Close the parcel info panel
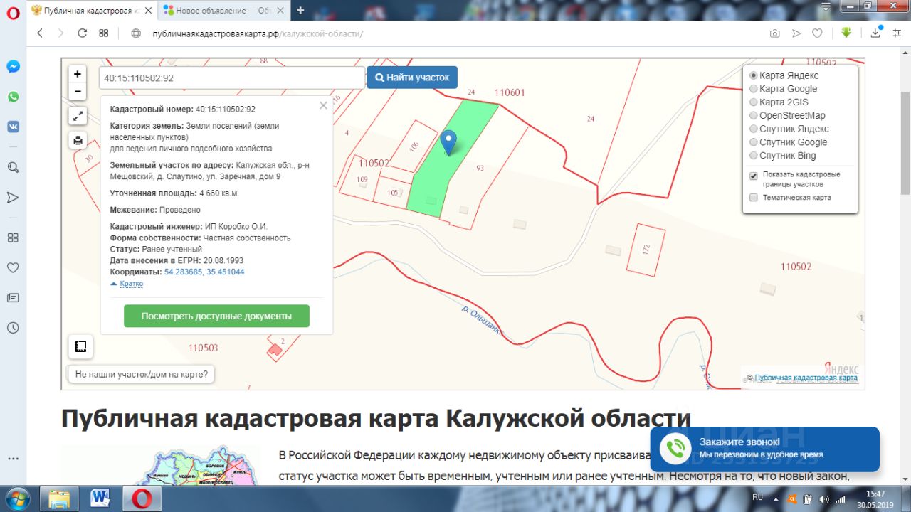Viewport: 911px width, 512px height. click(x=323, y=105)
